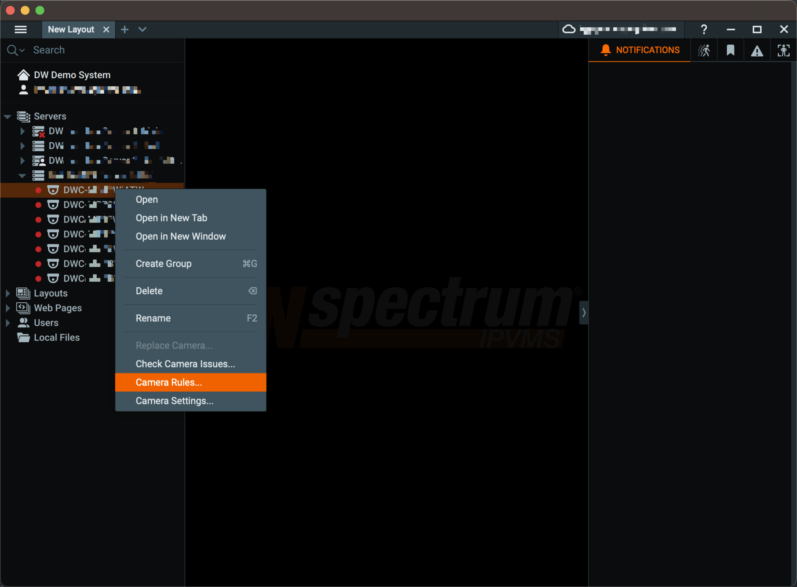797x587 pixels.
Task: Click the Web Pages icon
Action: pos(23,308)
